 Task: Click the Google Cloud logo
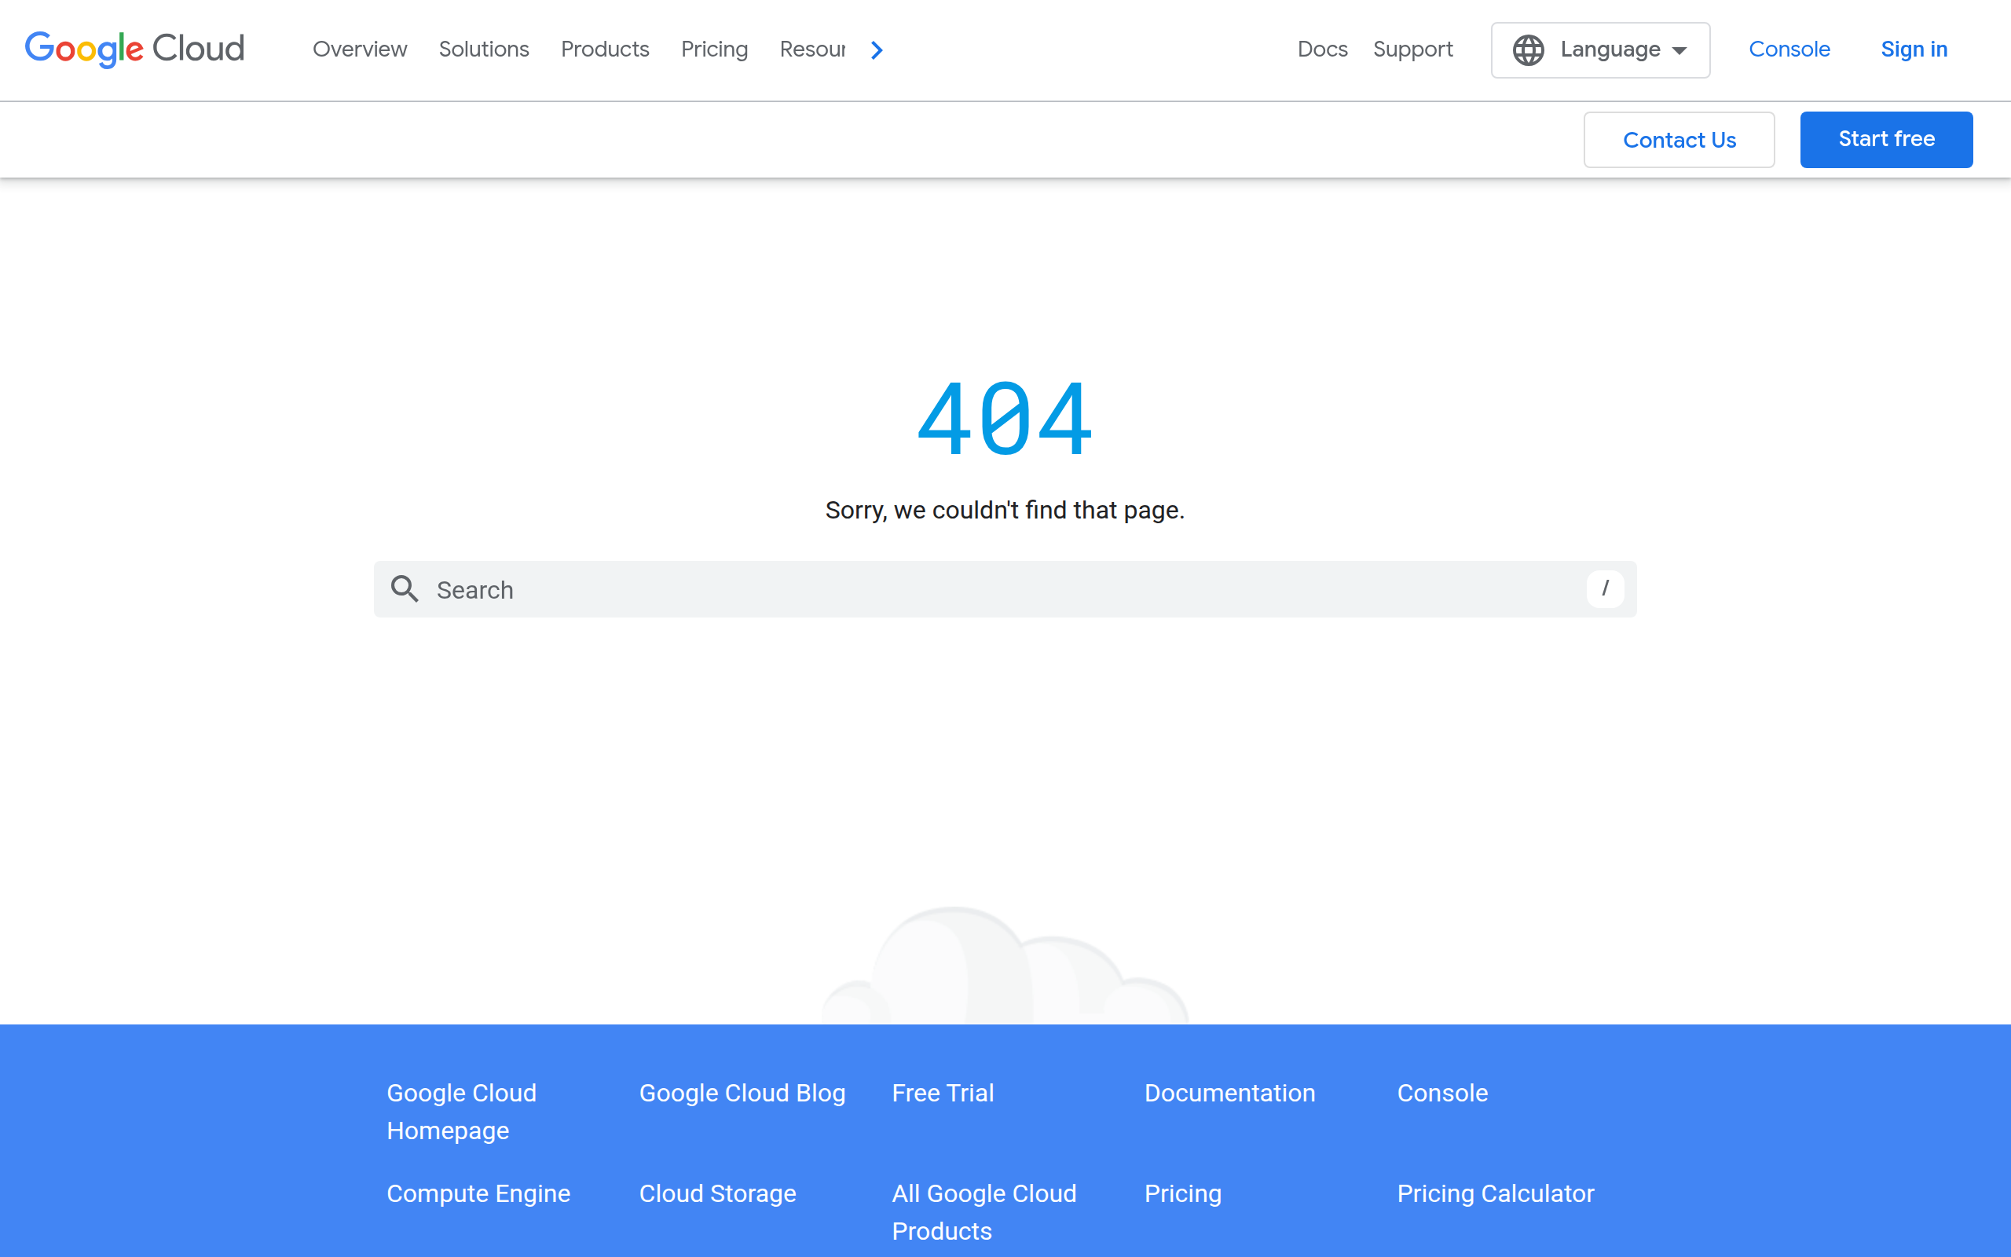coord(134,49)
